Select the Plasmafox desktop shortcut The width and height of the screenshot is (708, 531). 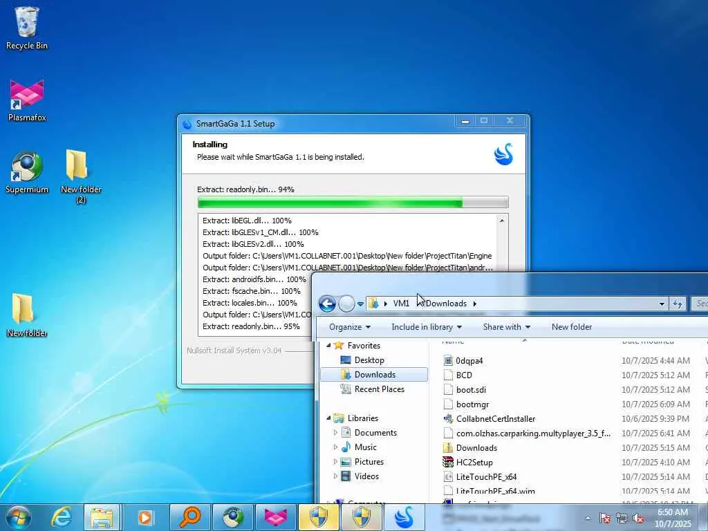27,100
